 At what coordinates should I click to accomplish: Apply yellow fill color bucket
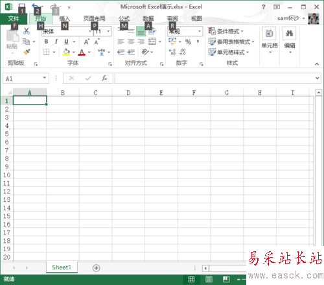pos(66,52)
